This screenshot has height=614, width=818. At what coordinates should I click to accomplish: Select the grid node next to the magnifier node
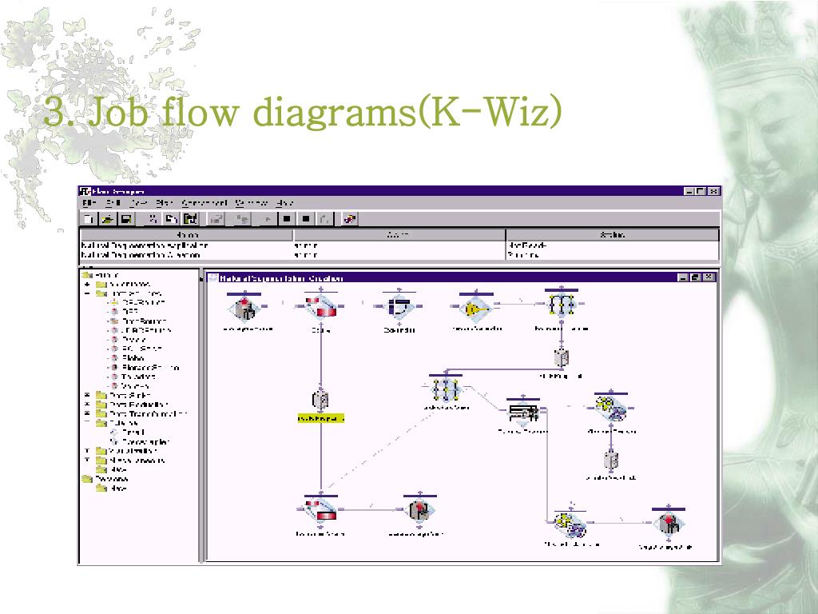562,304
